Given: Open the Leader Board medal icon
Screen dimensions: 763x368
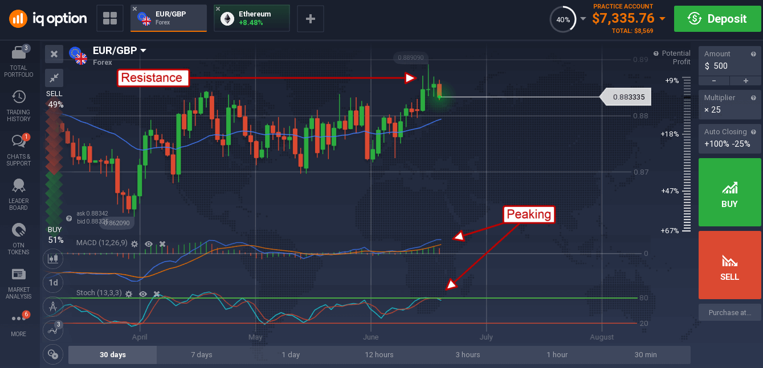Looking at the screenshot, I should (19, 185).
